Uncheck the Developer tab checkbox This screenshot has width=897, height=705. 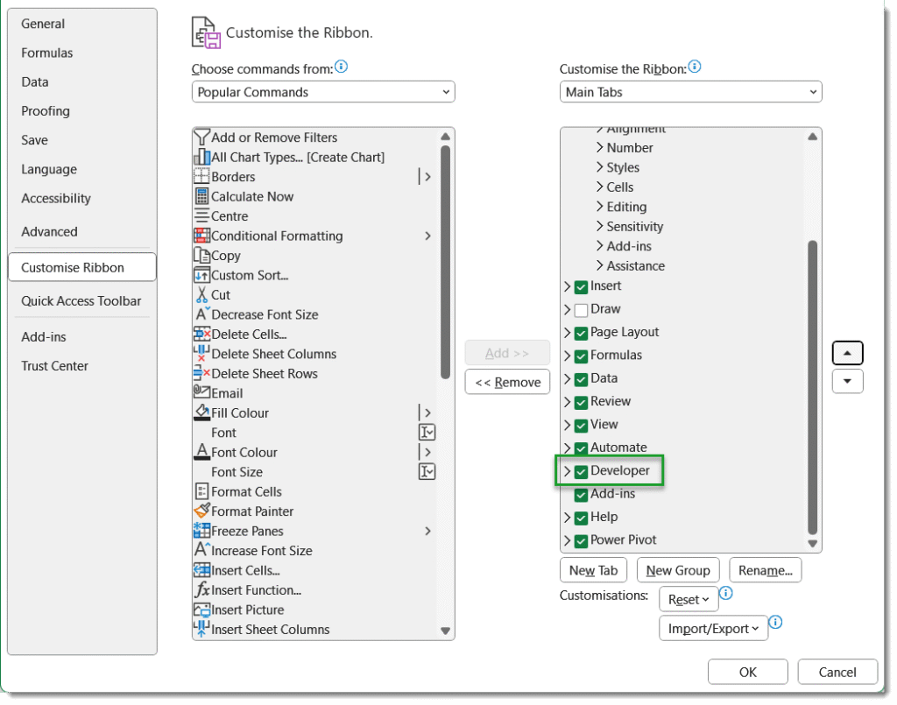pyautogui.click(x=581, y=471)
